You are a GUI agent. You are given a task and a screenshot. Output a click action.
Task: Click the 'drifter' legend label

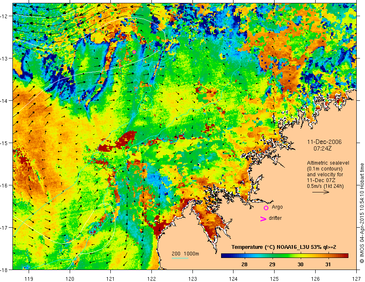coord(275,218)
